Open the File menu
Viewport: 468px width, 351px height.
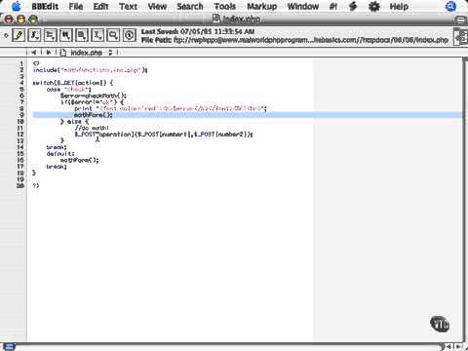pos(76,6)
